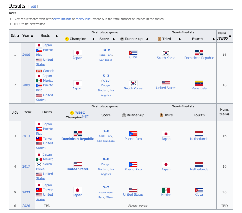Viewport: 242px width, 213px height.
Task: Open the extra innings link in the Keys
Action: tap(62, 19)
